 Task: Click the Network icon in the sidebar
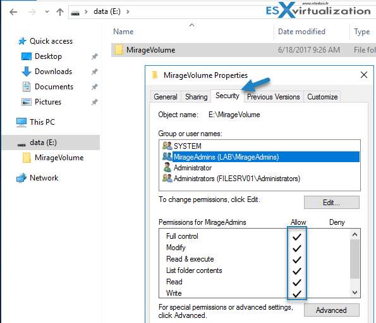click(x=21, y=178)
